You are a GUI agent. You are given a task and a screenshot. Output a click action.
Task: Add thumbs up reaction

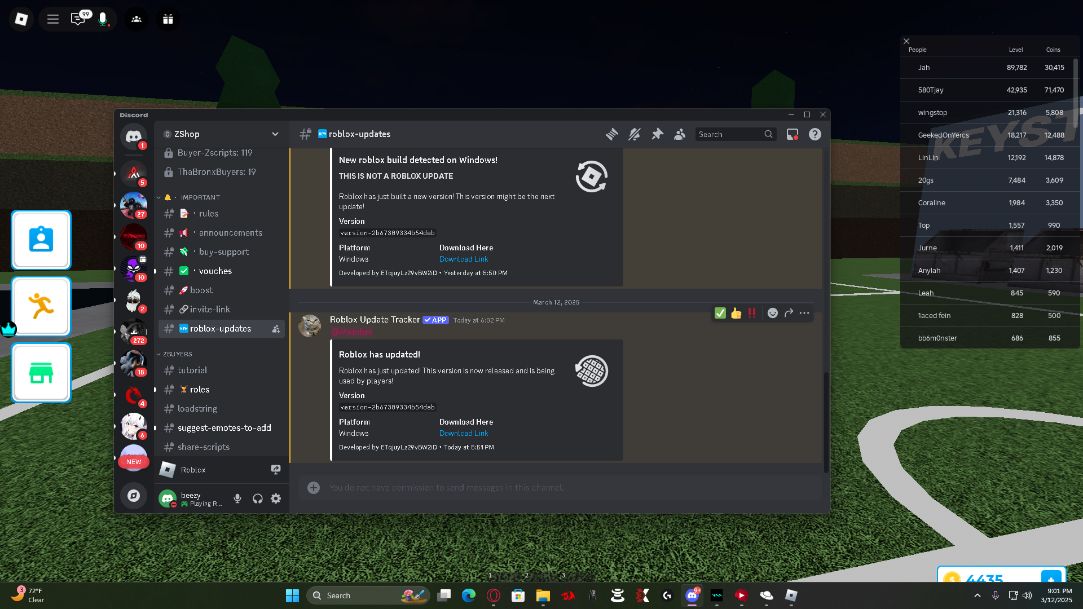click(736, 313)
